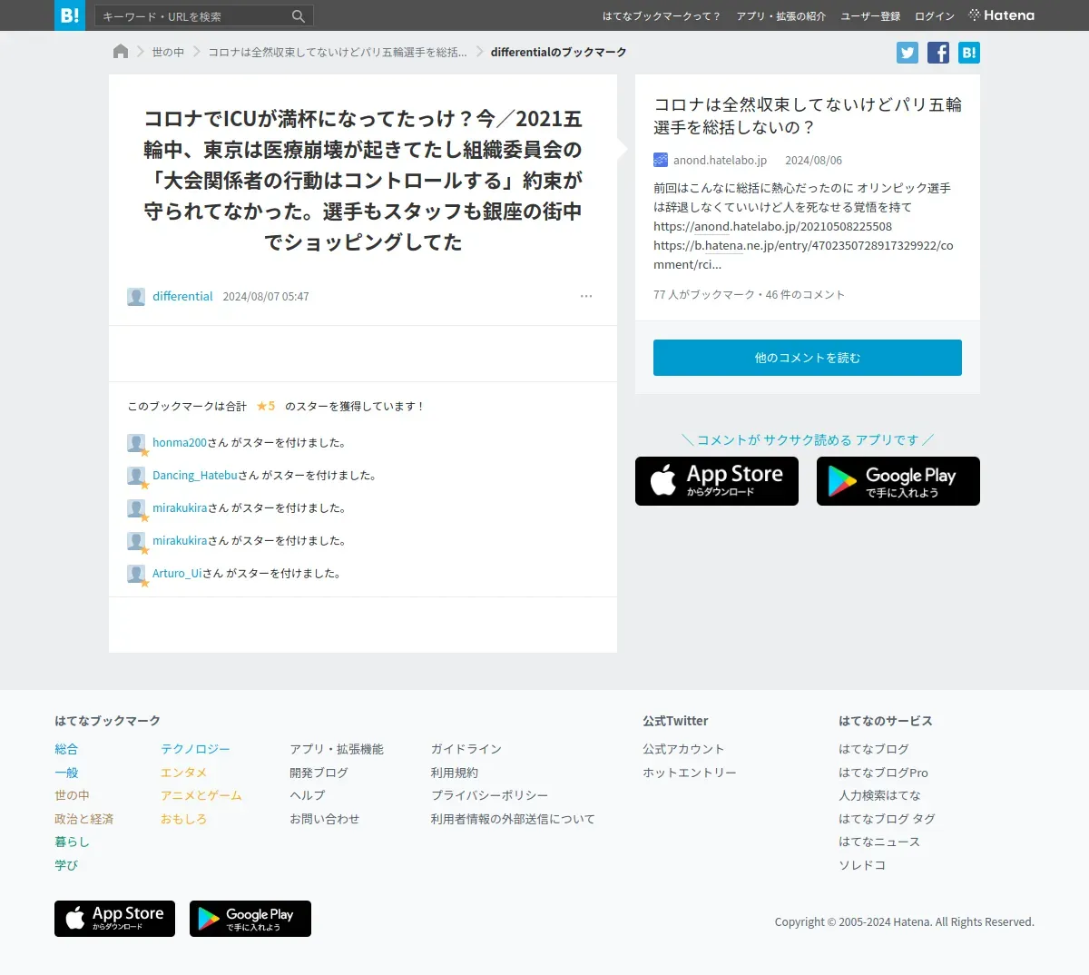Open footer 世の中 category
1089x975 pixels.
(x=72, y=795)
